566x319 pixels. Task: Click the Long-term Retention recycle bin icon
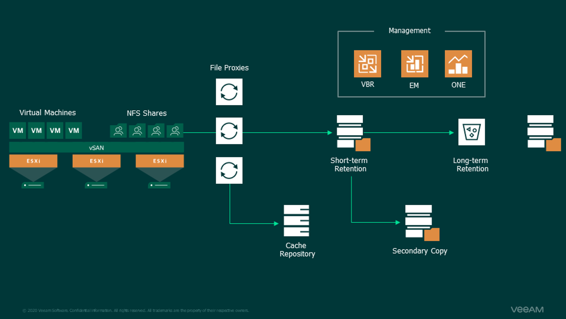coord(471,132)
